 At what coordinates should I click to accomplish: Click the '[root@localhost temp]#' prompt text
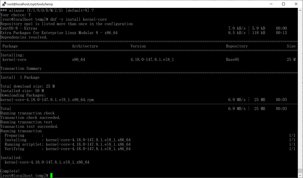[x=25, y=175]
